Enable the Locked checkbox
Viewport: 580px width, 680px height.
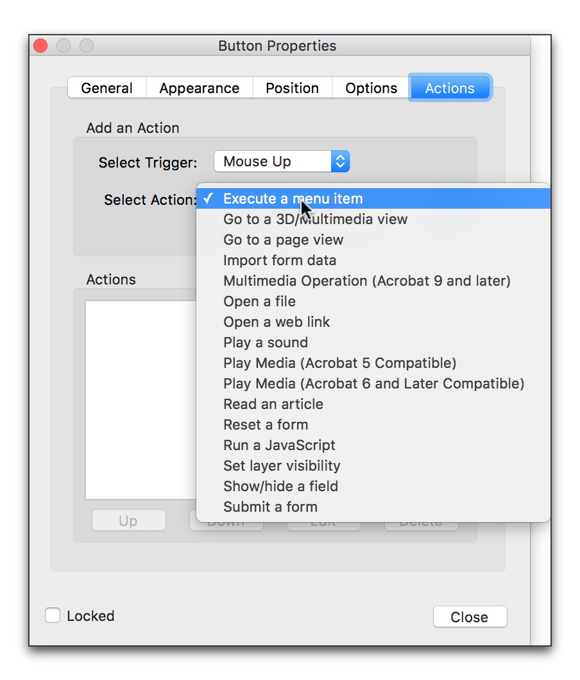pos(53,615)
